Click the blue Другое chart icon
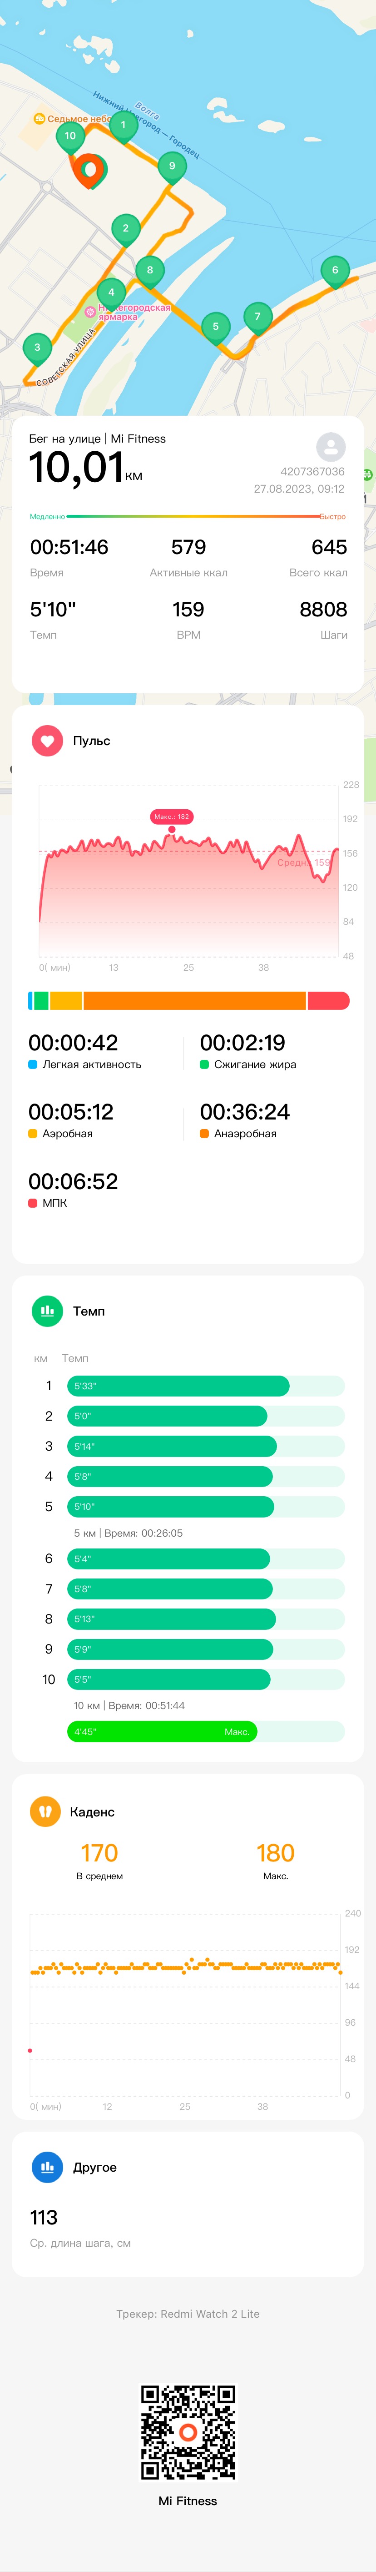Screen dimensions: 376x2572 point(47,2167)
